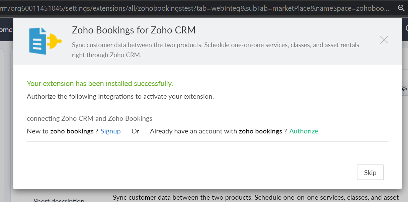This screenshot has width=408, height=202.
Task: Click the 'New to zoho bookings ?' text
Action: point(62,131)
